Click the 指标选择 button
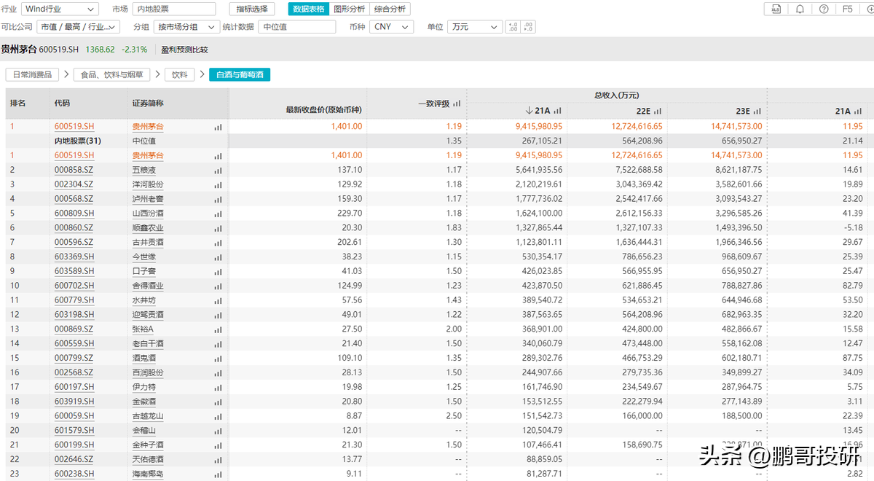The height and width of the screenshot is (481, 874). coord(252,9)
